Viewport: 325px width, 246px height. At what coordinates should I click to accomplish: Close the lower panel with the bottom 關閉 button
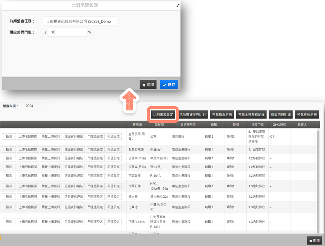pyautogui.click(x=314, y=241)
